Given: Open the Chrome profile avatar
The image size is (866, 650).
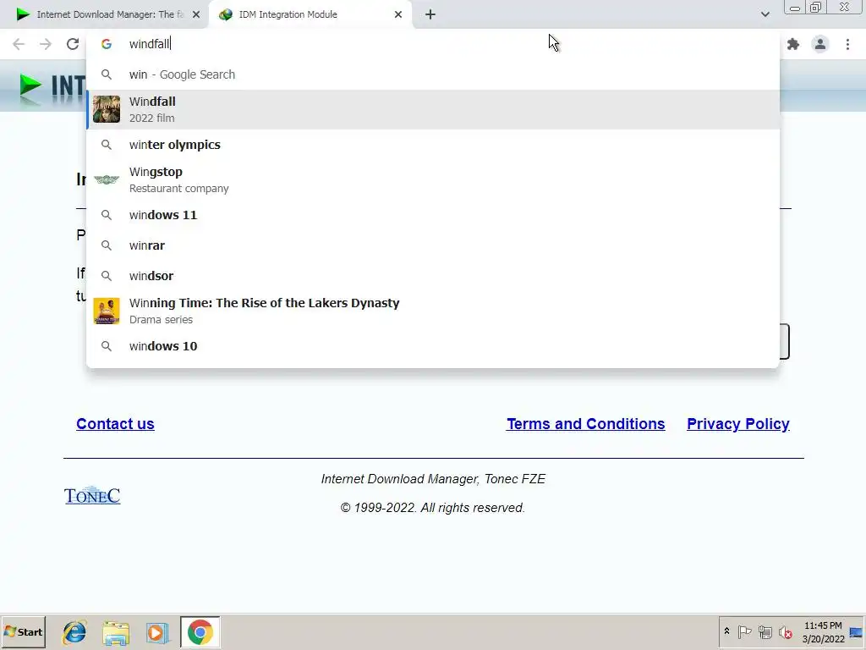Looking at the screenshot, I should [x=820, y=44].
